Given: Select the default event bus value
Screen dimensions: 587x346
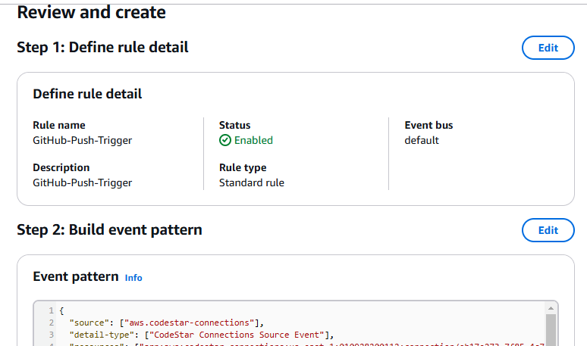Looking at the screenshot, I should pyautogui.click(x=422, y=140).
